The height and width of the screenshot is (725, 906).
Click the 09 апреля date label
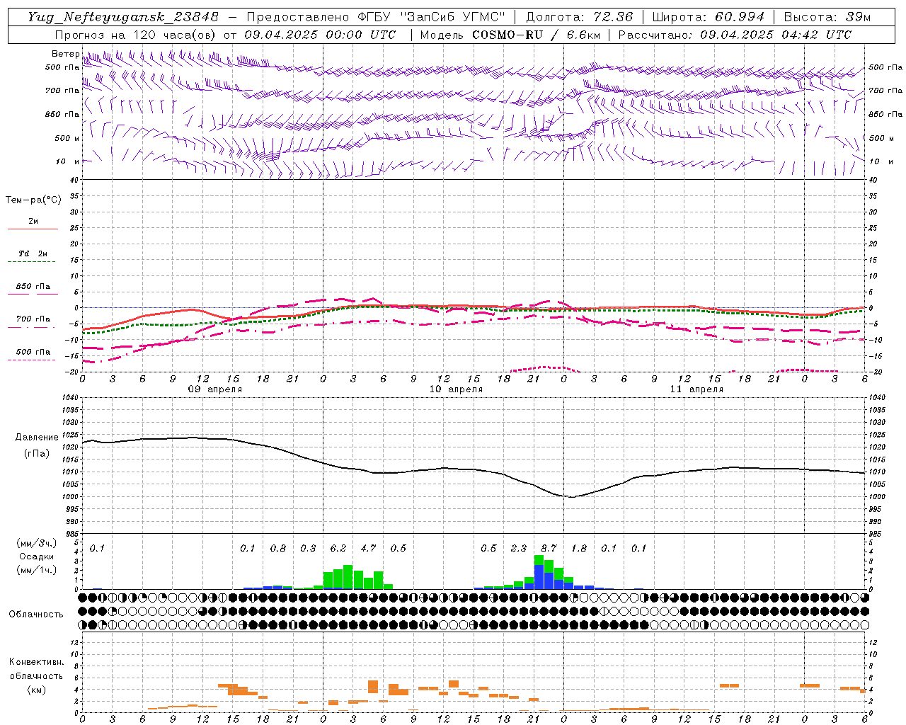[214, 389]
